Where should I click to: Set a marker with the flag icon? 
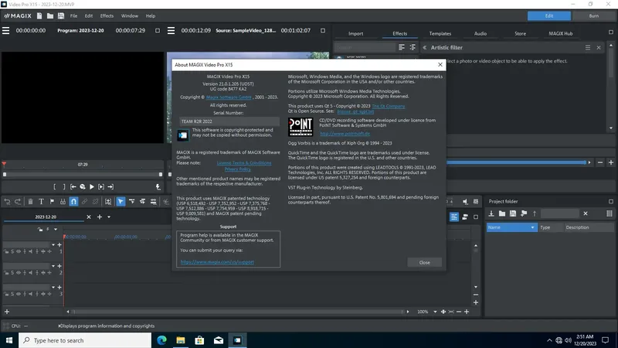coord(52,202)
